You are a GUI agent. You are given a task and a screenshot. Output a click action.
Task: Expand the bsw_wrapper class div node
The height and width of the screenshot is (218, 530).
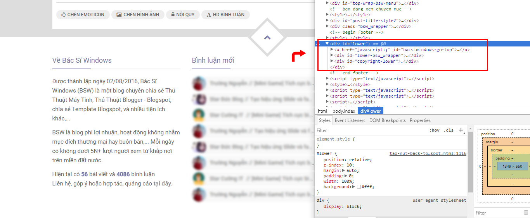(x=327, y=26)
